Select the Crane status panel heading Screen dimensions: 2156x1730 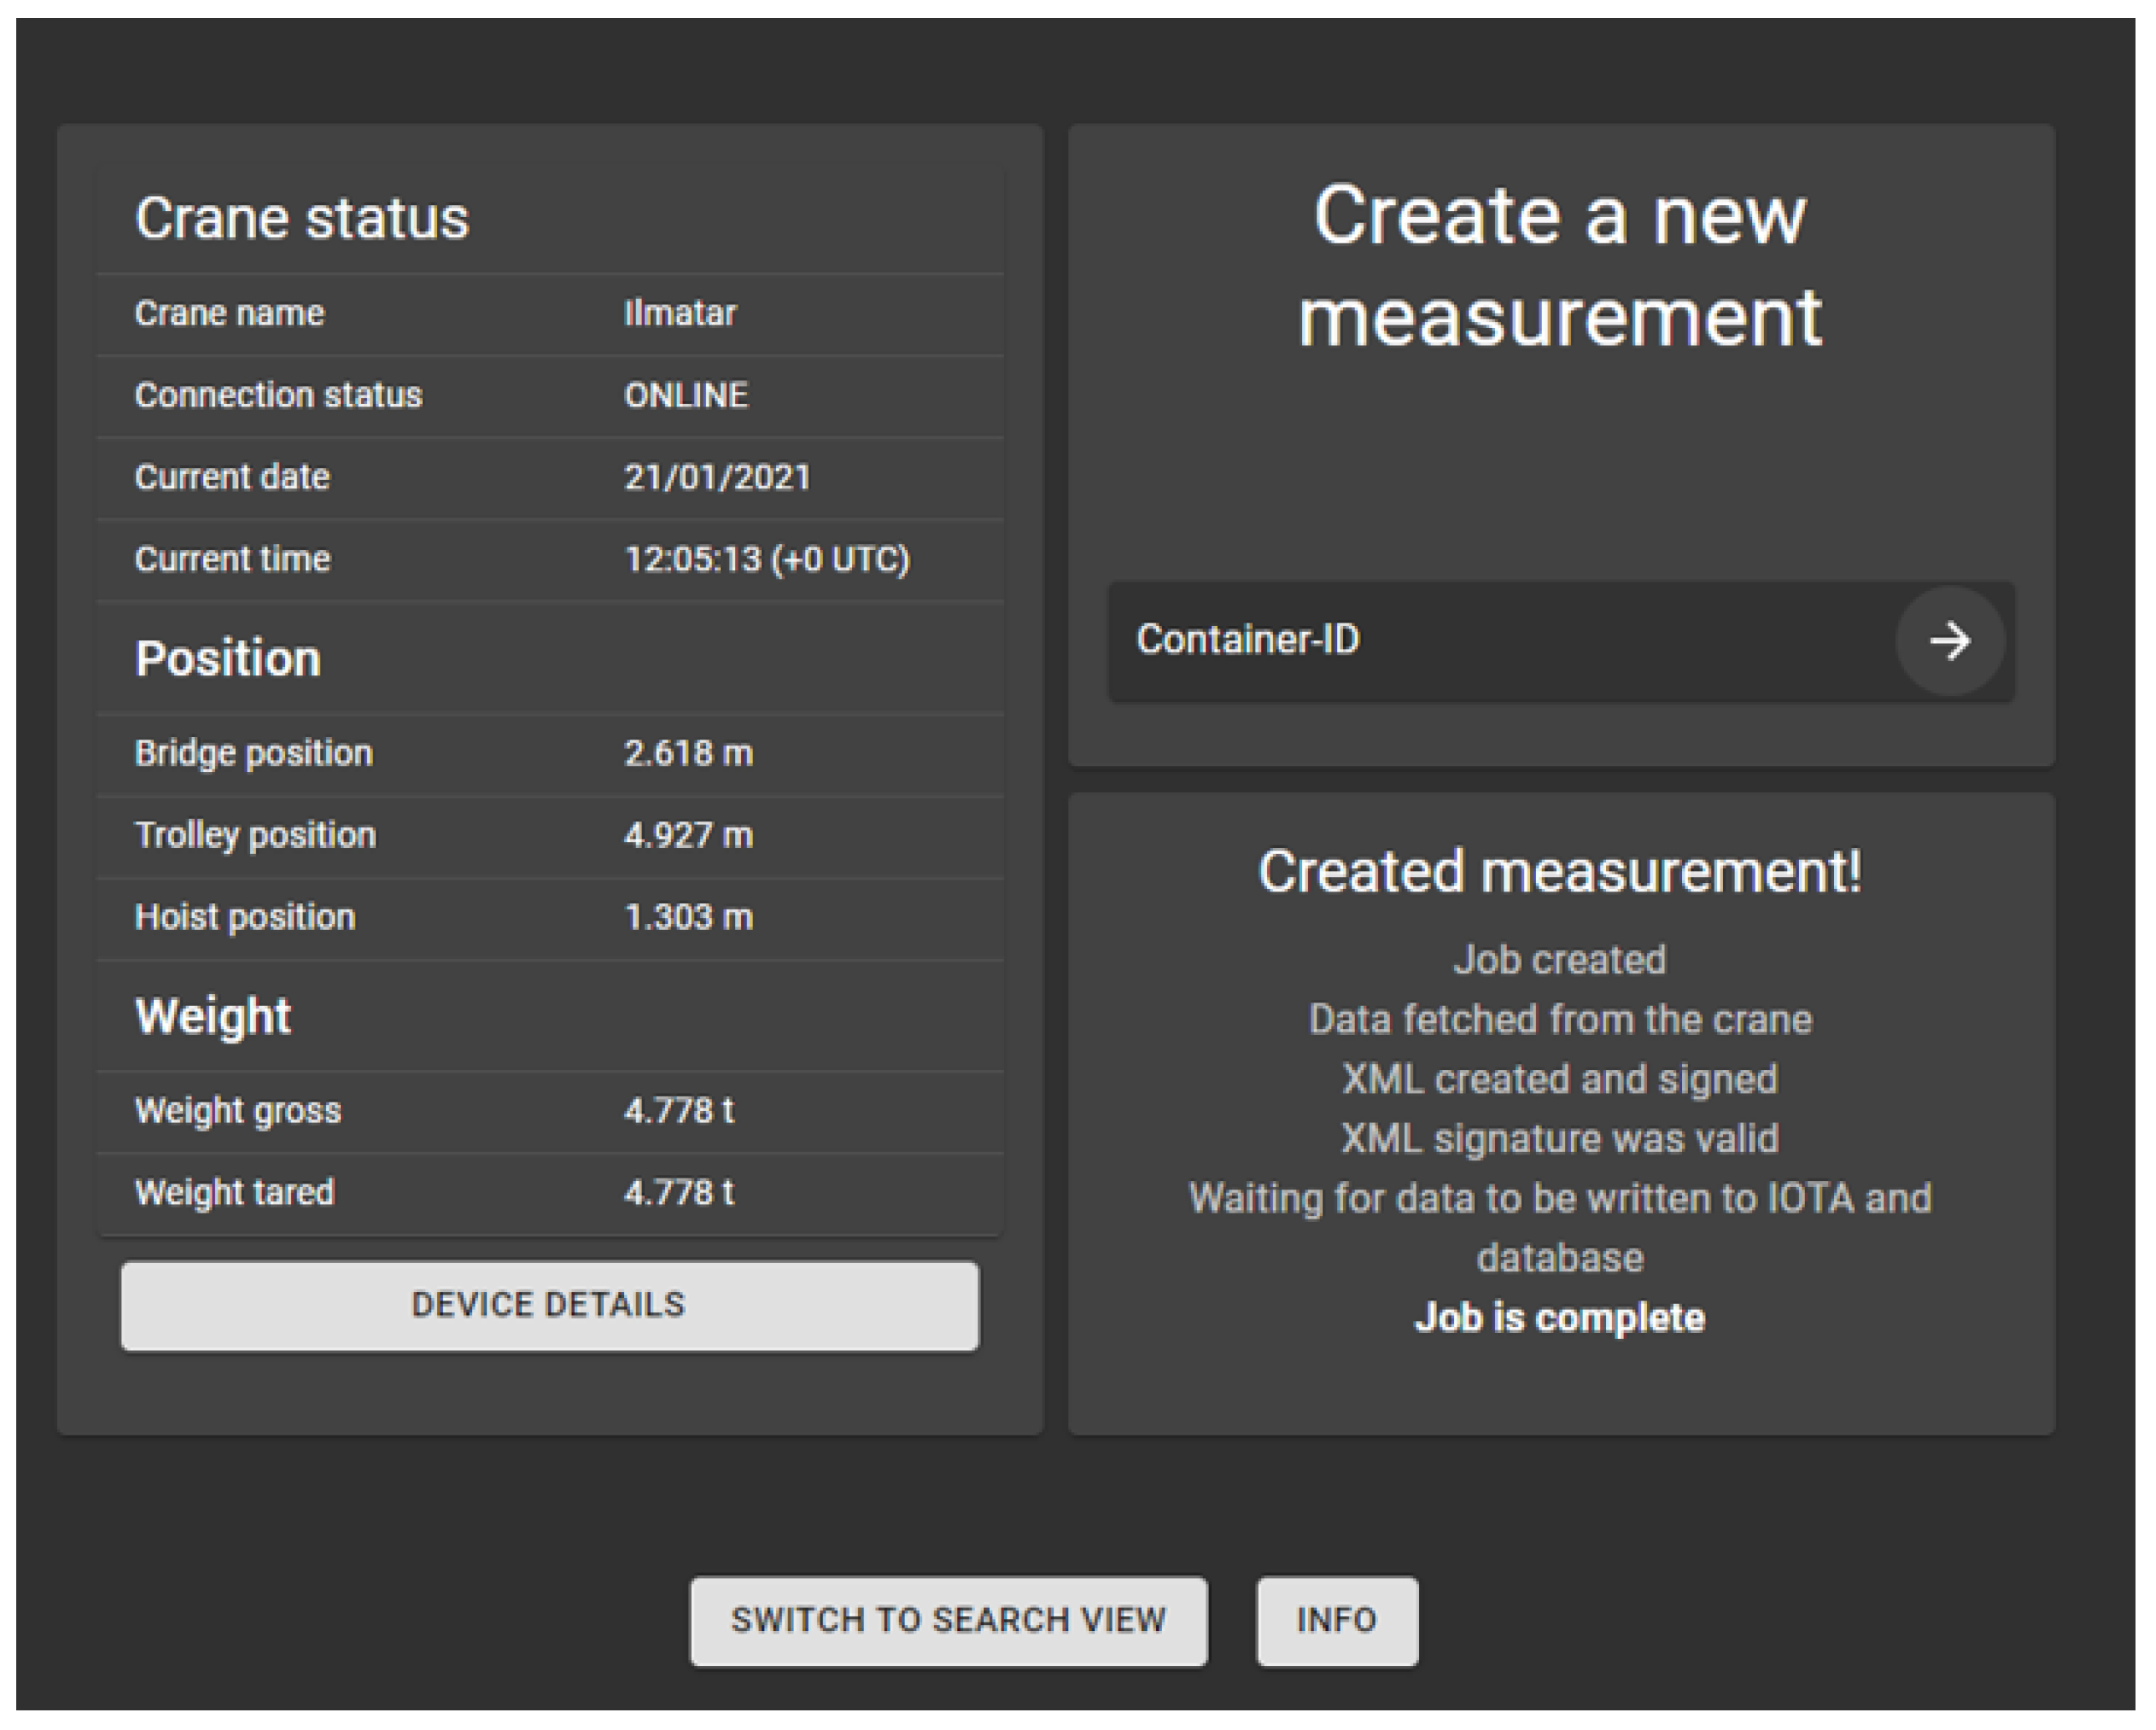(303, 217)
